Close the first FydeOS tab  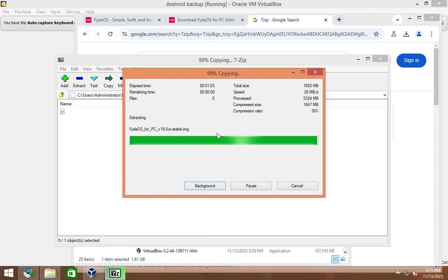click(159, 20)
